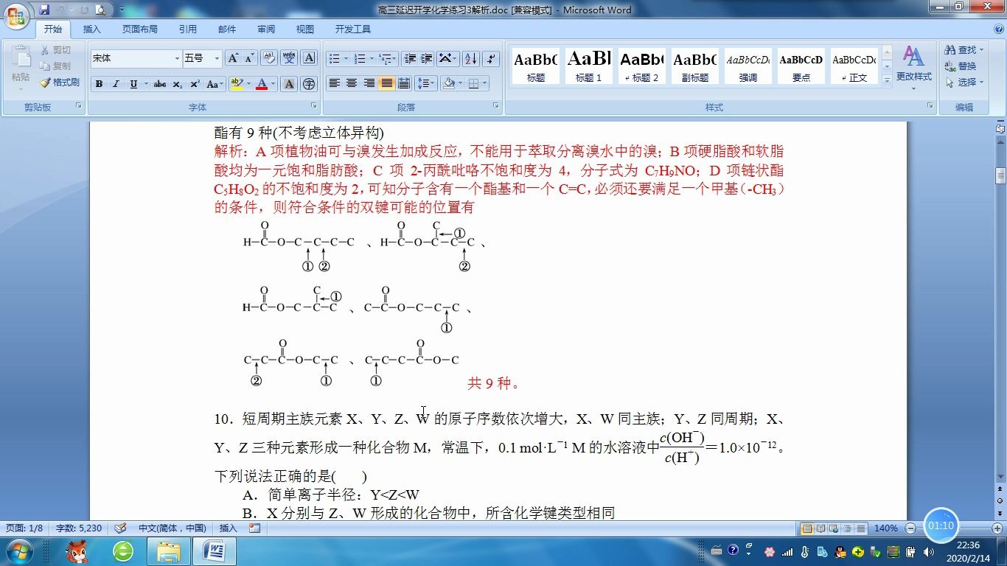Click 更改样式 button
Viewport: 1007px width, 566px height.
click(x=914, y=67)
